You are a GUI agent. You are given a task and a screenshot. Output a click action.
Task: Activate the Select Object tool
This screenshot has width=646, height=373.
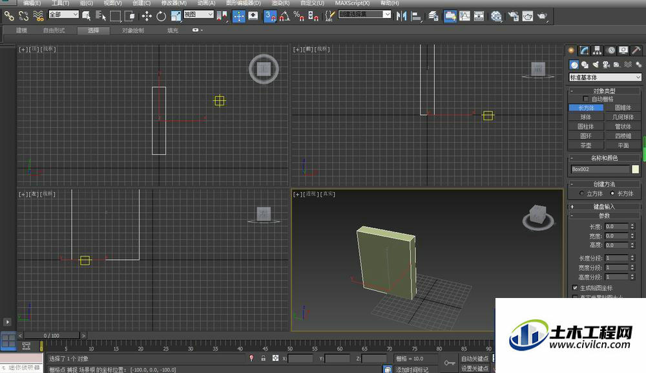coord(86,16)
